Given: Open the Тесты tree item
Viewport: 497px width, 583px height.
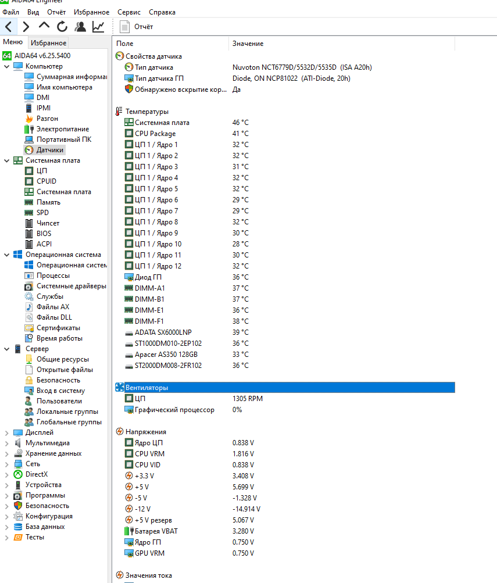Looking at the screenshot, I should pyautogui.click(x=29, y=537).
